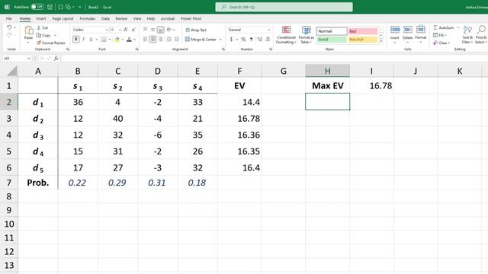Toggle Italic formatting

click(x=84, y=40)
